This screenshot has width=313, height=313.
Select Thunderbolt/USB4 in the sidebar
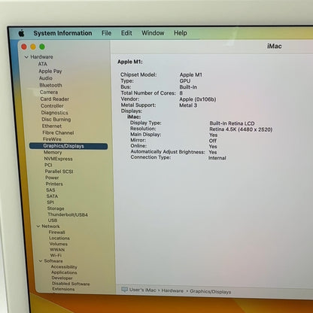coord(68,214)
